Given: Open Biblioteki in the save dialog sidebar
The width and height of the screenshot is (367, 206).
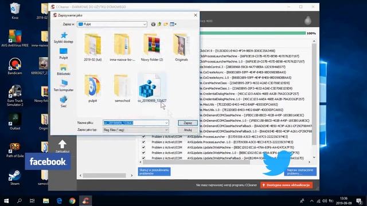Looking at the screenshot, I should (x=64, y=70).
